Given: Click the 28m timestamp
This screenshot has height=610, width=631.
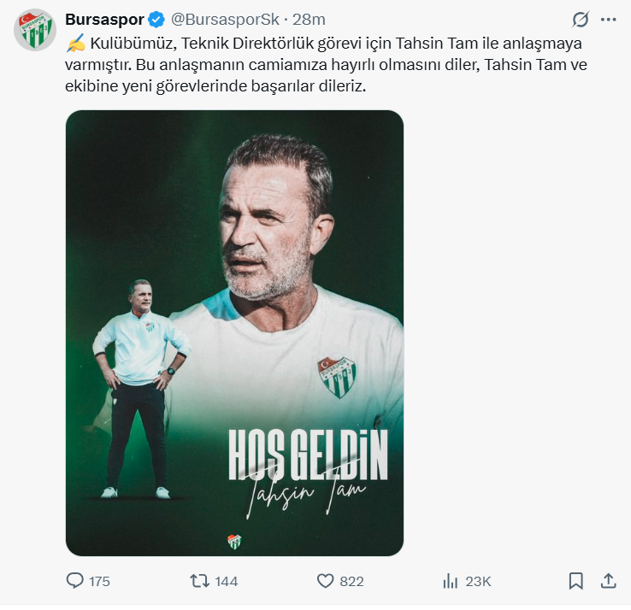Looking at the screenshot, I should point(309,20).
